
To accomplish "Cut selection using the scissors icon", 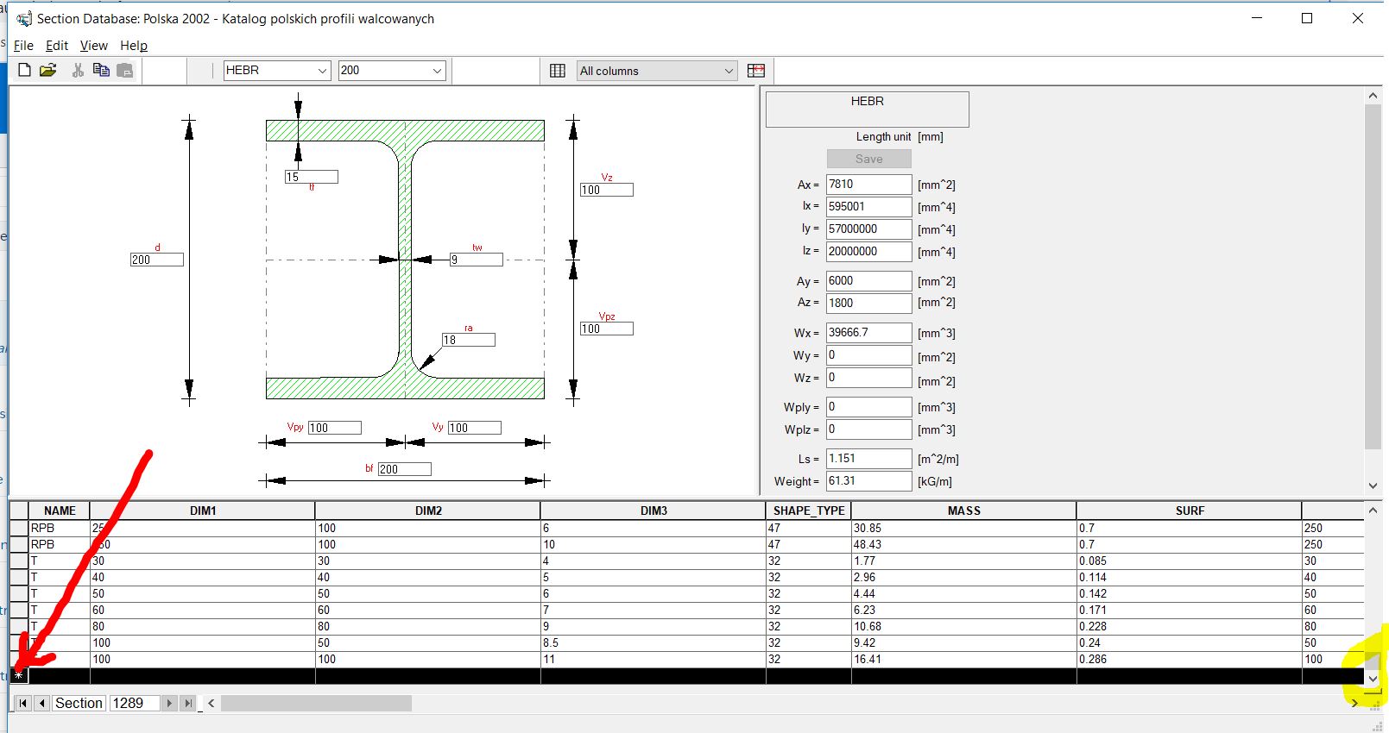I will tap(78, 70).
